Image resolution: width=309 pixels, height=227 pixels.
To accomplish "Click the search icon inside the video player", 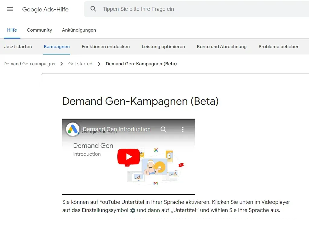I will [163, 129].
